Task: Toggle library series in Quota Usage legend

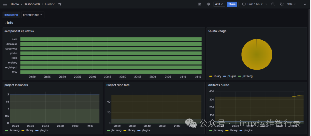Action: tap(217, 76)
